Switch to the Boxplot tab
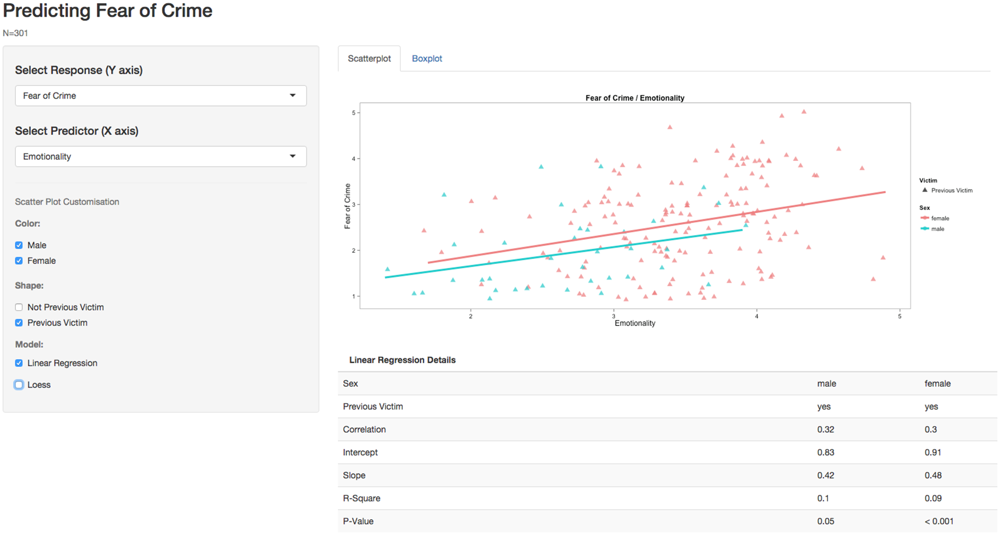This screenshot has width=1000, height=535. pyautogui.click(x=426, y=59)
